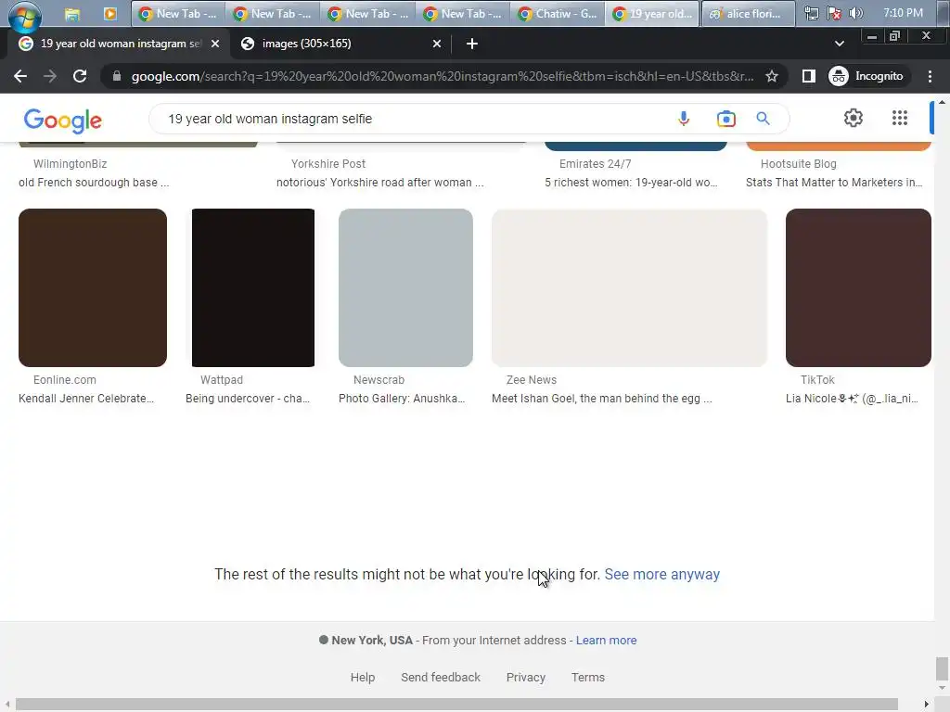Image resolution: width=950 pixels, height=712 pixels.
Task: Click the 'Learn more' location link
Action: click(x=606, y=640)
